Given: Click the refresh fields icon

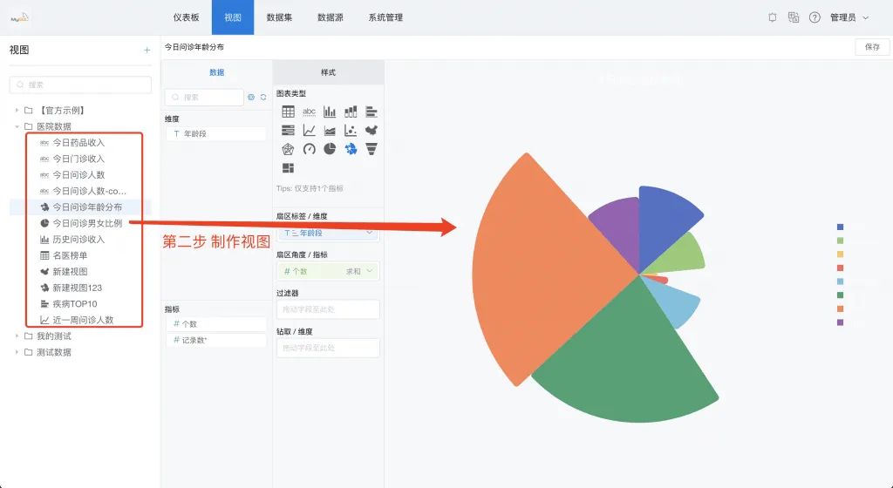Looking at the screenshot, I should click(263, 98).
